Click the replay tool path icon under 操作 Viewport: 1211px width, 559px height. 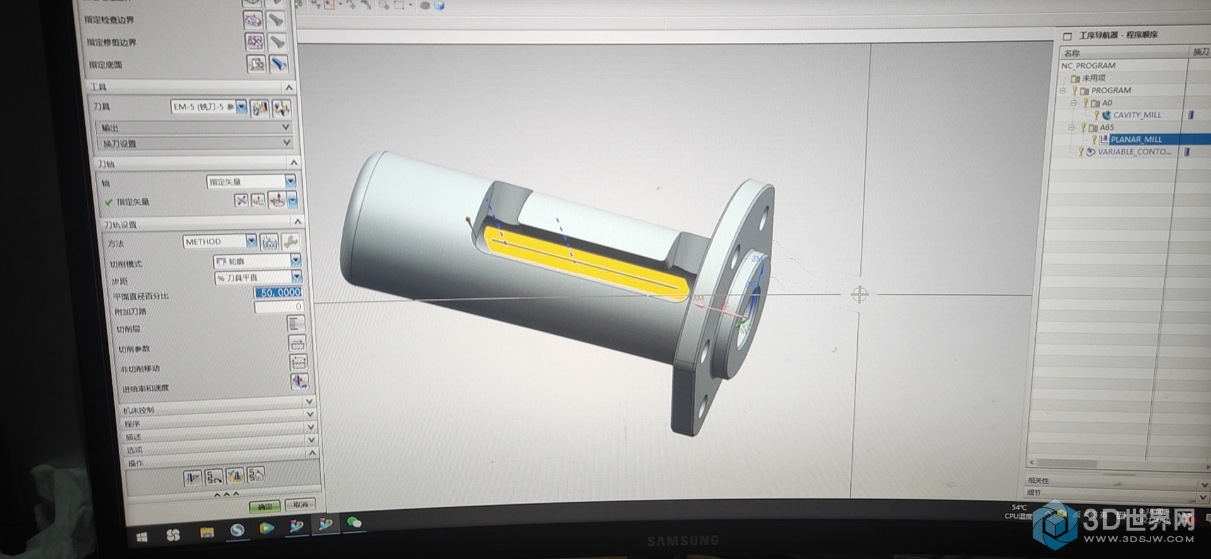(x=214, y=476)
